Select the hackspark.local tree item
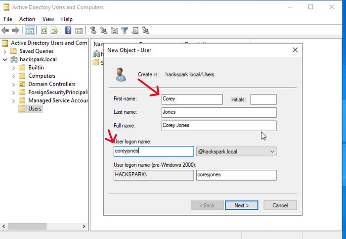Screen dimensions: 346x239 [x=38, y=59]
